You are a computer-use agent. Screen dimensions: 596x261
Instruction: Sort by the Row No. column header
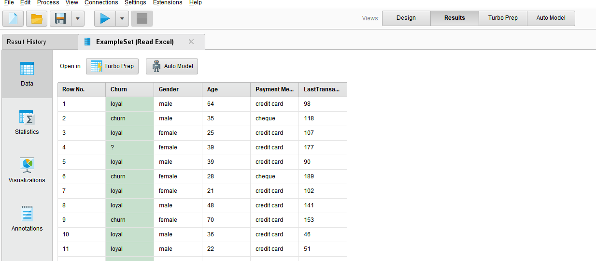(x=82, y=89)
